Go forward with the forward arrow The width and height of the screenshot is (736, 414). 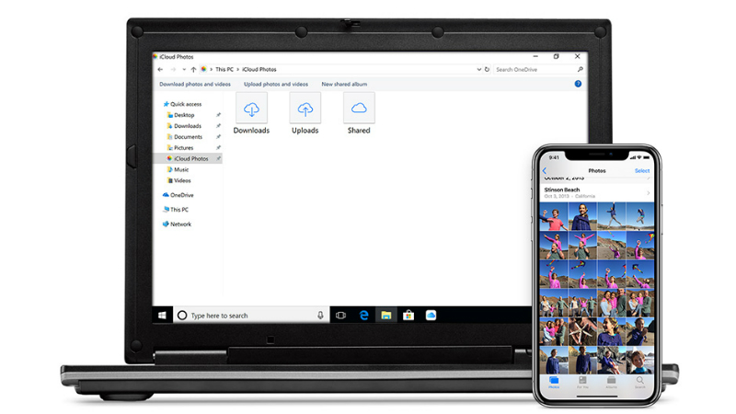173,70
